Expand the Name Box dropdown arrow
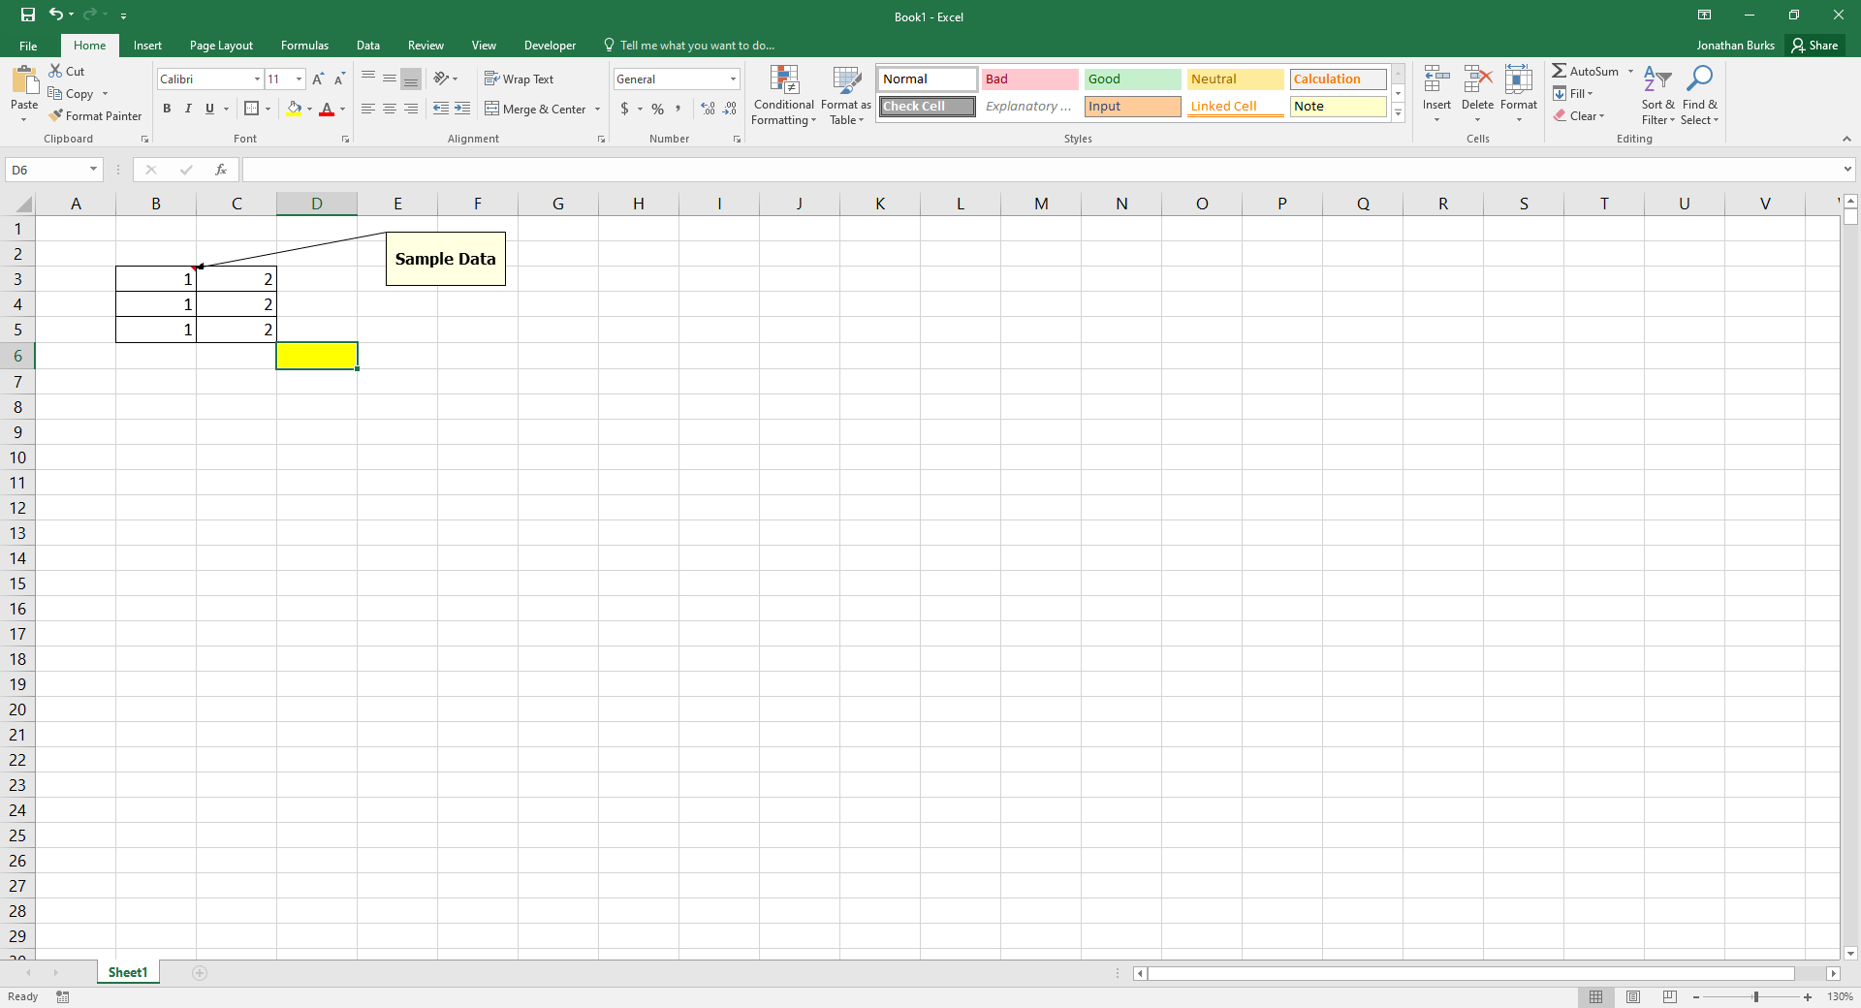The image size is (1861, 1008). pos(93,170)
